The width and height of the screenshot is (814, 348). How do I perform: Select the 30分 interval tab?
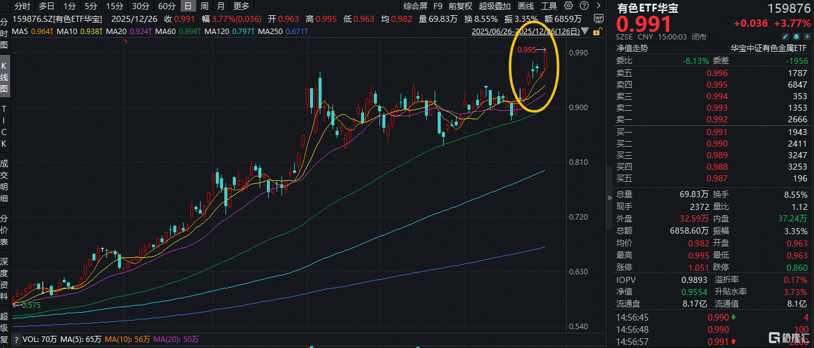(x=140, y=6)
